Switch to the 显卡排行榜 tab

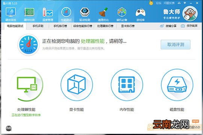[x=128, y=26]
